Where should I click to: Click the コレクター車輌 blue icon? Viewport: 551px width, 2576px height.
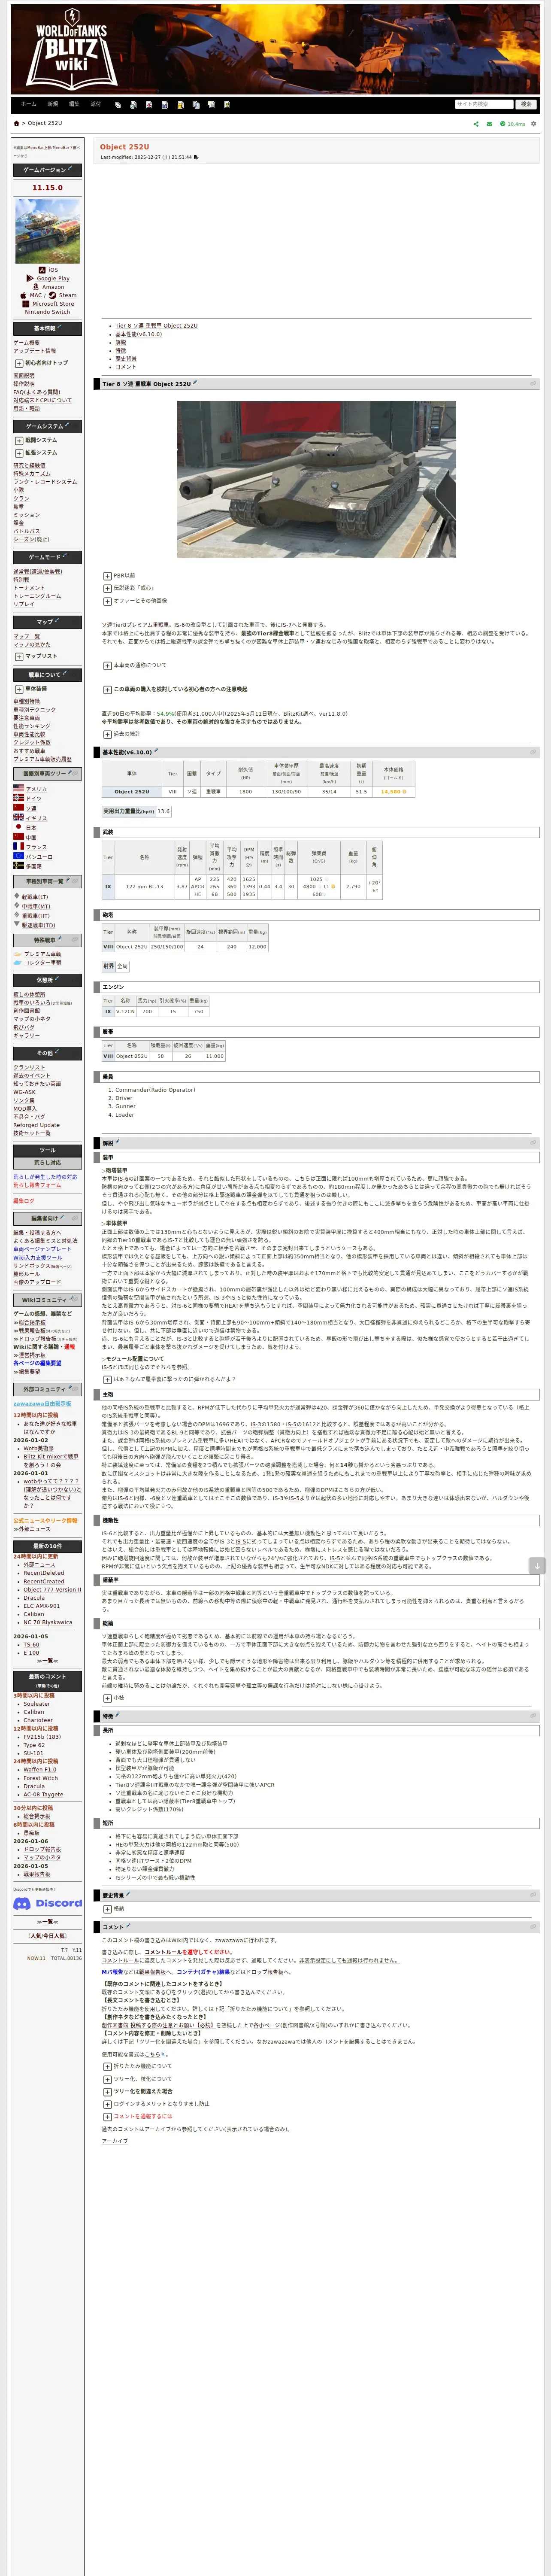[x=17, y=963]
